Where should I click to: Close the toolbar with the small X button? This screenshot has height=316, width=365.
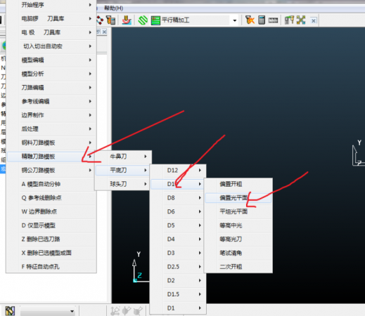(314, 20)
